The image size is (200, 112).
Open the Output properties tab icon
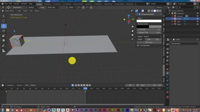[x=167, y=53]
